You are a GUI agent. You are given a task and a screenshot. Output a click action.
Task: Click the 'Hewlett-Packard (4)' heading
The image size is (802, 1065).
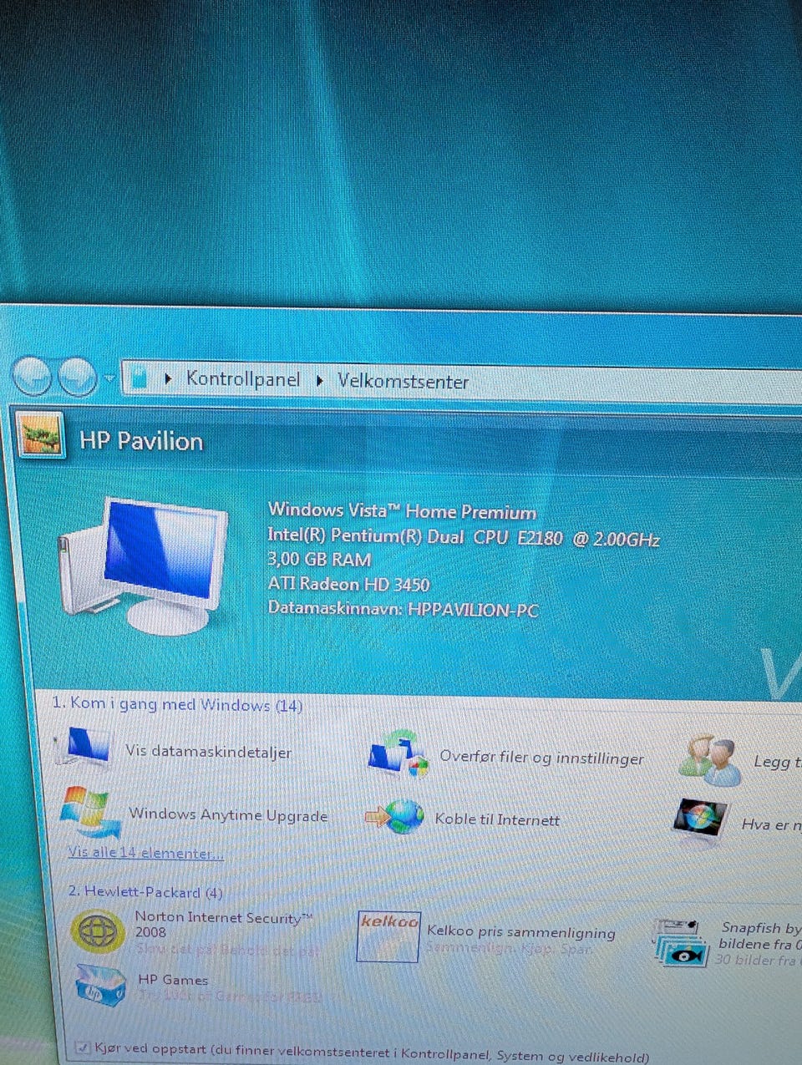pyautogui.click(x=145, y=892)
